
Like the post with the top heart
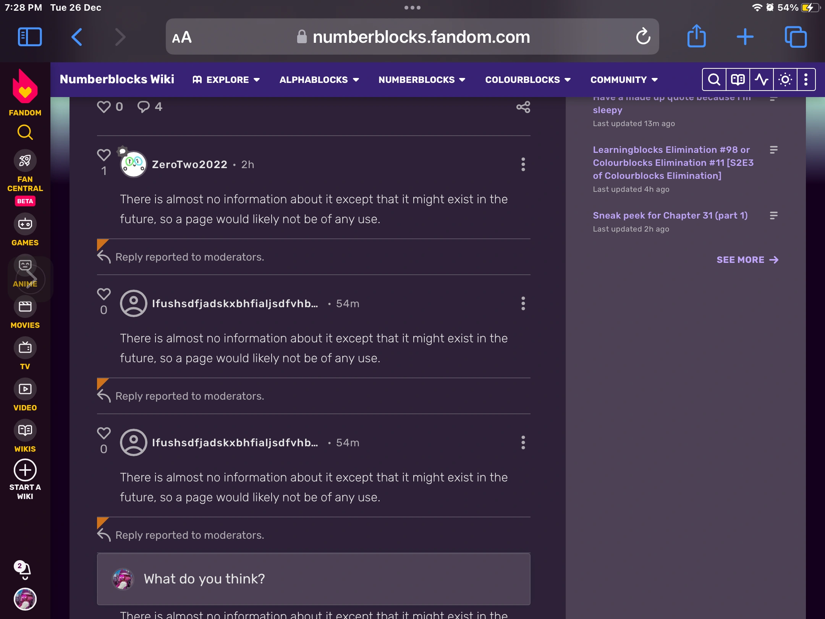pos(104,107)
